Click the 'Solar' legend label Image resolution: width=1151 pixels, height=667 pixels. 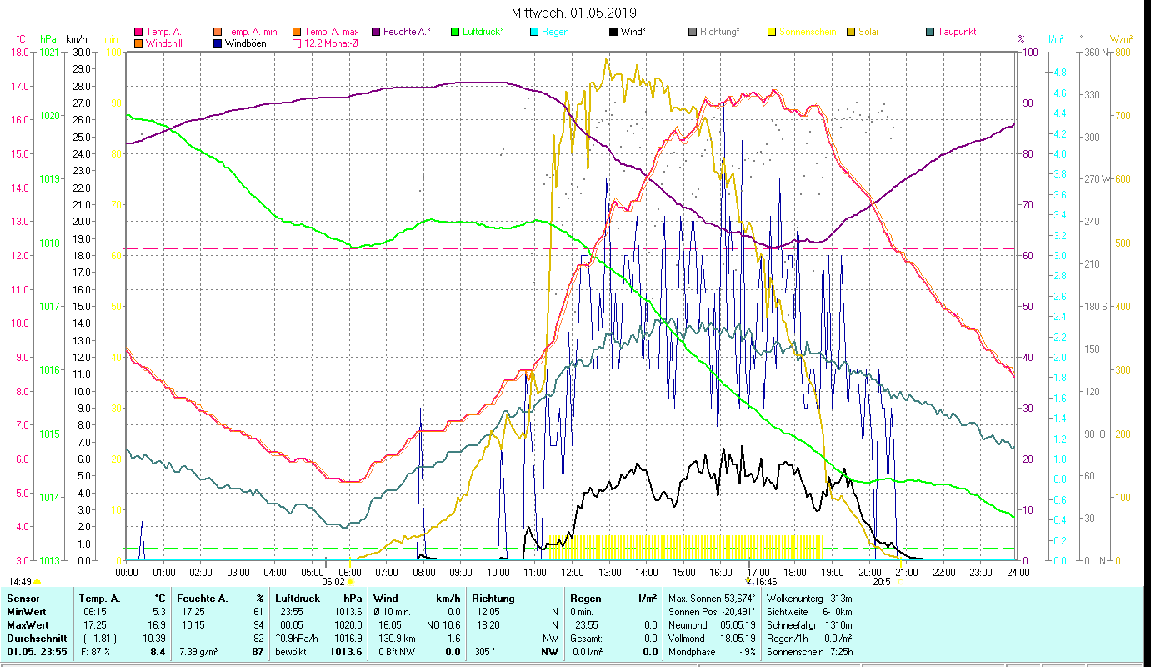pos(868,33)
